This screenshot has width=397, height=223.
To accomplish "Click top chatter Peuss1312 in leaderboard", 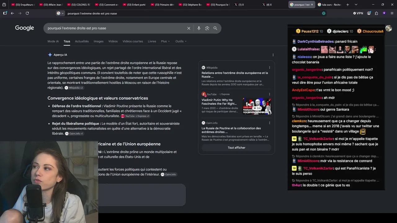I will 310,31.
